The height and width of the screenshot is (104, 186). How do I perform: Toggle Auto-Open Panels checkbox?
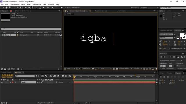click(66, 8)
